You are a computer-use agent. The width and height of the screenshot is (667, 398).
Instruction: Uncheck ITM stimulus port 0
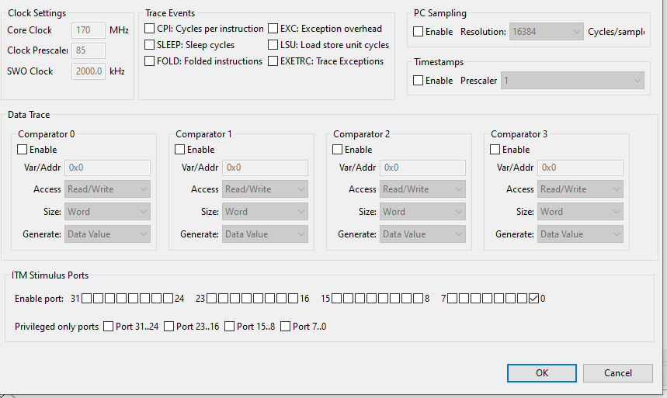tap(533, 298)
